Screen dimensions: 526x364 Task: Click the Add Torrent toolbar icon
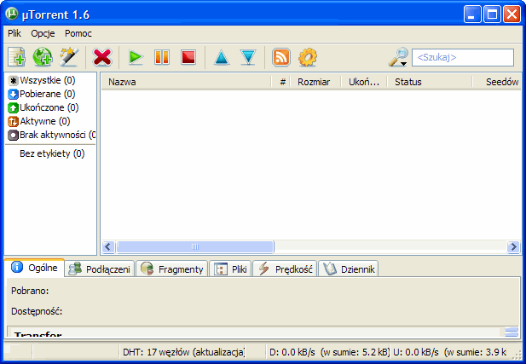[x=17, y=57]
